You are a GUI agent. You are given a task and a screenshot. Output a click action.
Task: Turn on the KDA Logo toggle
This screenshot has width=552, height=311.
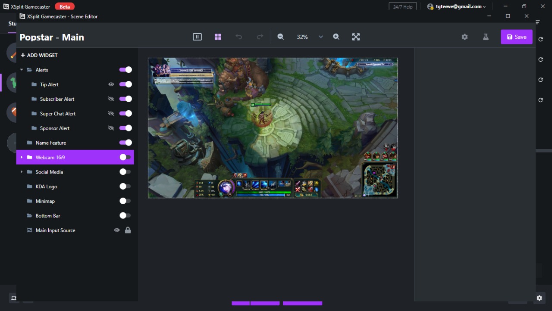(125, 187)
